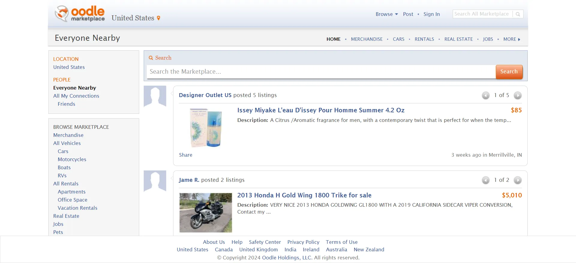
Task: Browse Merchandise in sidebar
Action: 68,135
